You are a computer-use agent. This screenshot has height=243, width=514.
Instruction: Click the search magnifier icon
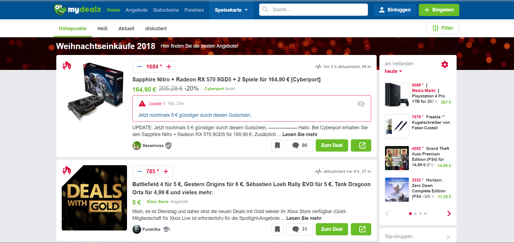point(265,10)
